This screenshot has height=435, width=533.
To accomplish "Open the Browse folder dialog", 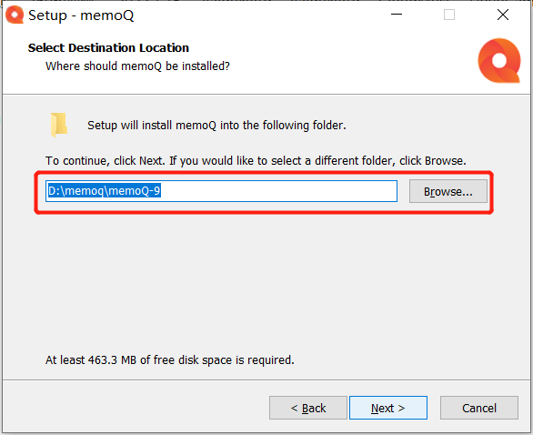I will tap(448, 191).
